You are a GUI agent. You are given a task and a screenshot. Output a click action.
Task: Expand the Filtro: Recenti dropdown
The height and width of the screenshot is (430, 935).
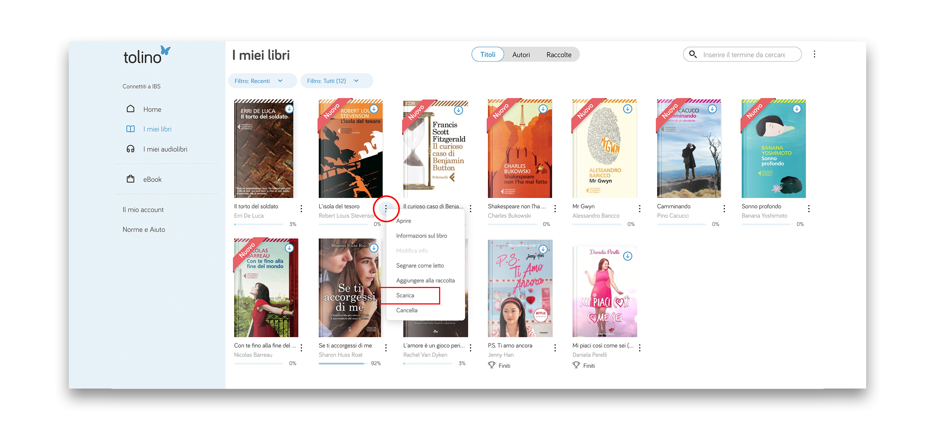262,81
